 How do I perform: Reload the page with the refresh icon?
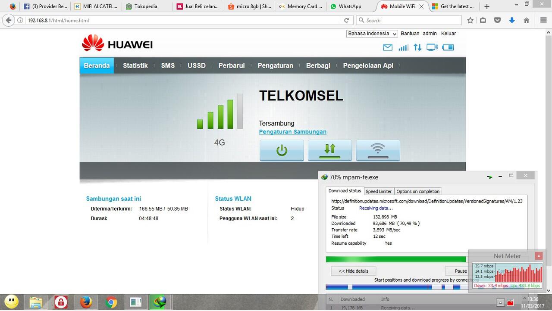pos(346,20)
